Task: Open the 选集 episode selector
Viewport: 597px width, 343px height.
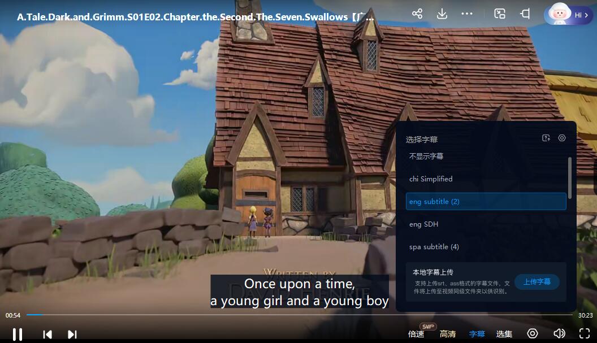Action: tap(504, 334)
